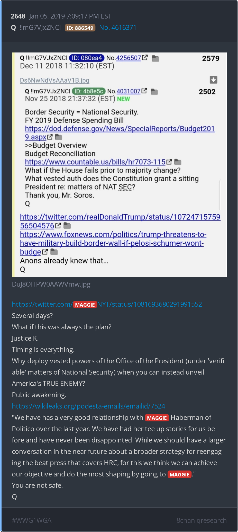Click the embedded post 2579 screenshot image
The width and height of the screenshot is (238, 532).
pos(119,165)
